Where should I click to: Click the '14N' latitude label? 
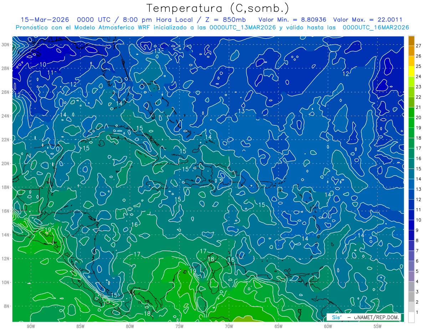5,235
